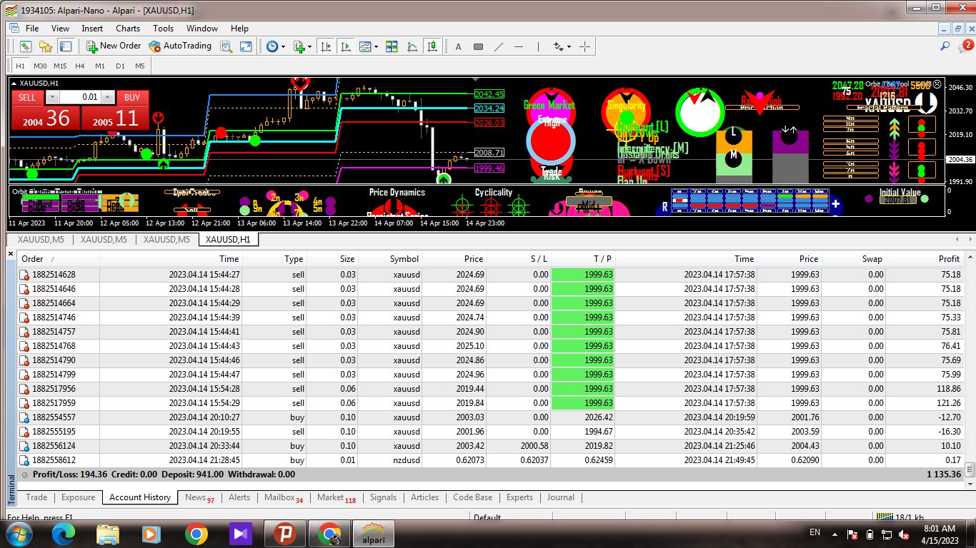Viewport: 976px width, 548px height.
Task: Select the Horizontal Line tool
Action: pyautogui.click(x=519, y=47)
